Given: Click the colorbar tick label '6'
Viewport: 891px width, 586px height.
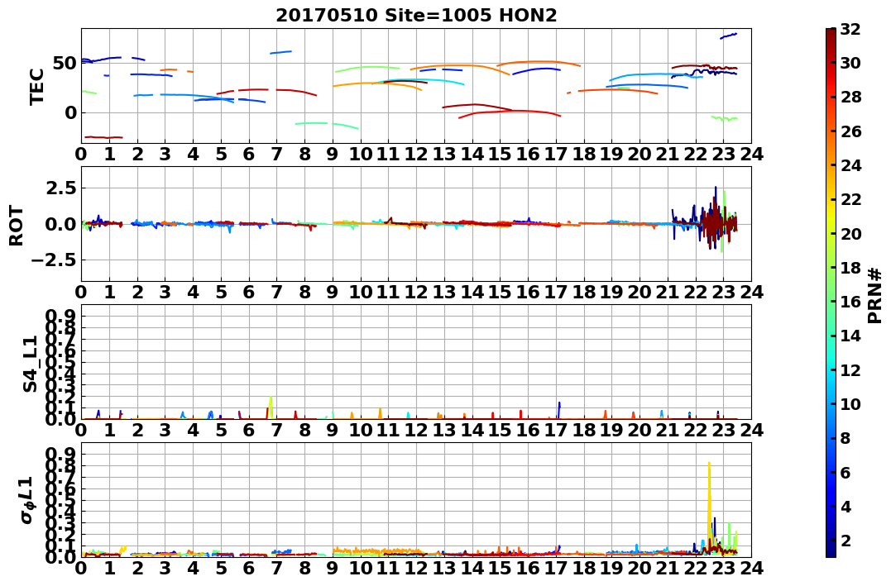Looking at the screenshot, I should tap(845, 472).
